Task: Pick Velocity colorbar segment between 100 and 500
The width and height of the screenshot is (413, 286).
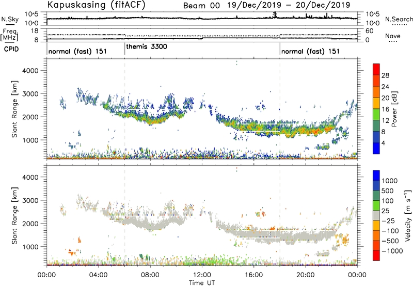Action: pos(376,196)
